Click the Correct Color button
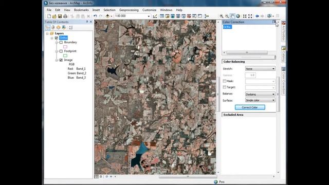The height and width of the screenshot is (185, 329). click(250, 107)
